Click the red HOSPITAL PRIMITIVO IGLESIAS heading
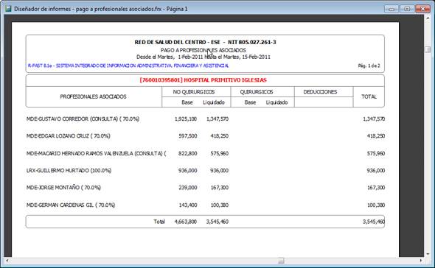This screenshot has width=435, height=268. tap(203, 80)
